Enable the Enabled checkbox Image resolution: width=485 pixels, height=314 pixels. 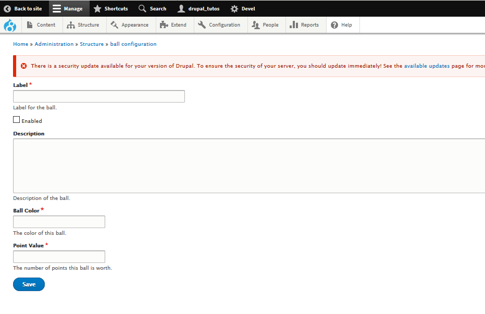(x=17, y=120)
